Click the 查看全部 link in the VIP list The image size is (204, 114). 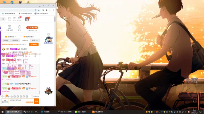click(x=29, y=52)
